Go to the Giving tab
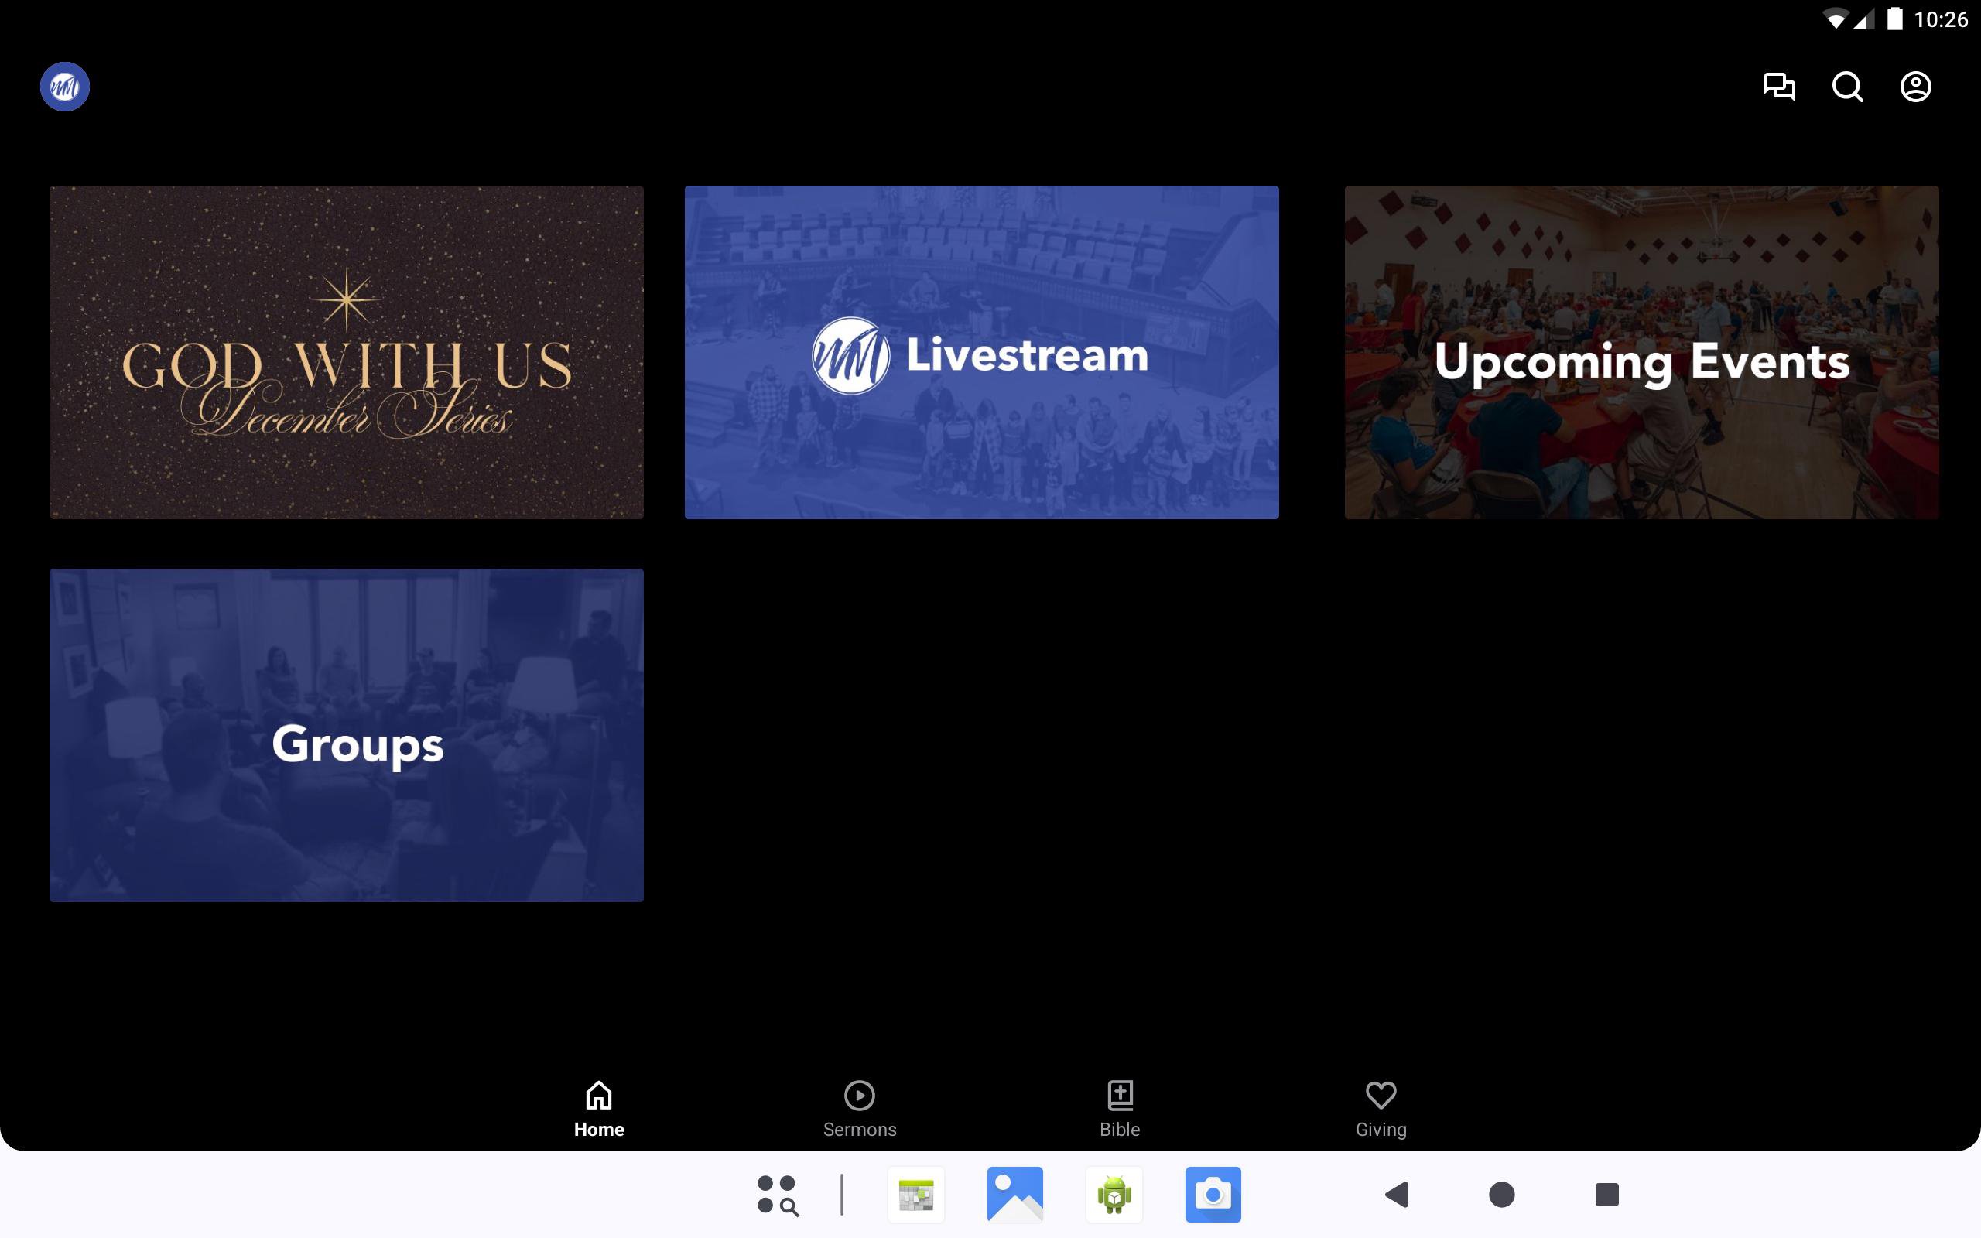This screenshot has height=1238, width=1981. 1381,1109
